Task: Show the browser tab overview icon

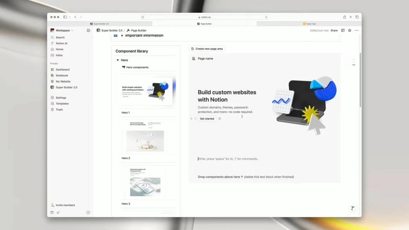Action: 357,17
